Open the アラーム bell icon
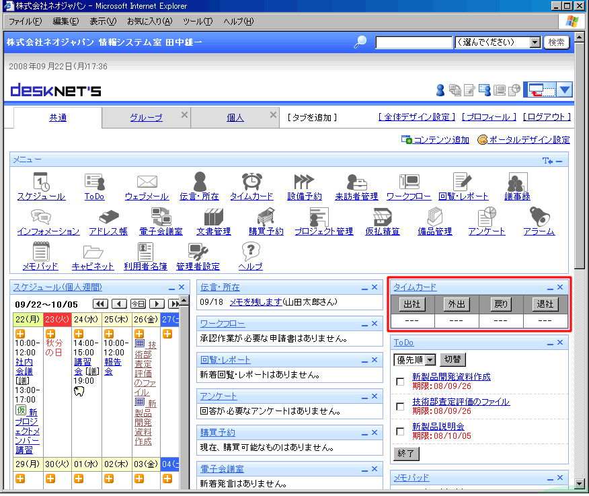Viewport: 589px width, 496px height. point(539,217)
